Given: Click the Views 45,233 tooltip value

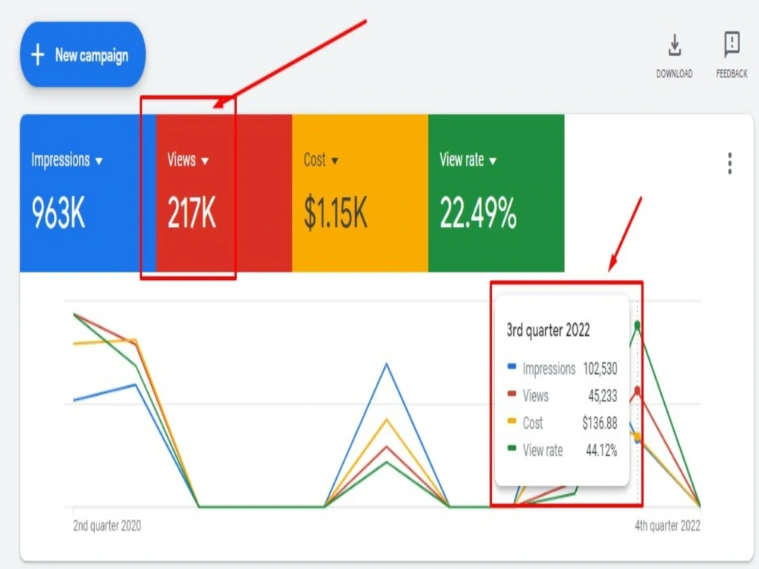Looking at the screenshot, I should pyautogui.click(x=603, y=396).
